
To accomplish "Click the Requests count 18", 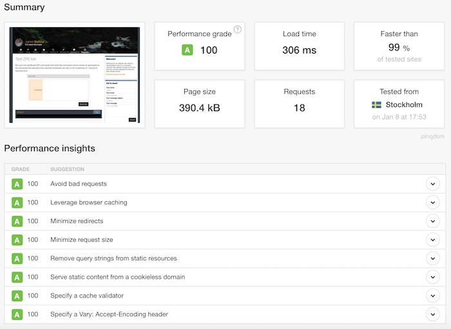I will 299,108.
